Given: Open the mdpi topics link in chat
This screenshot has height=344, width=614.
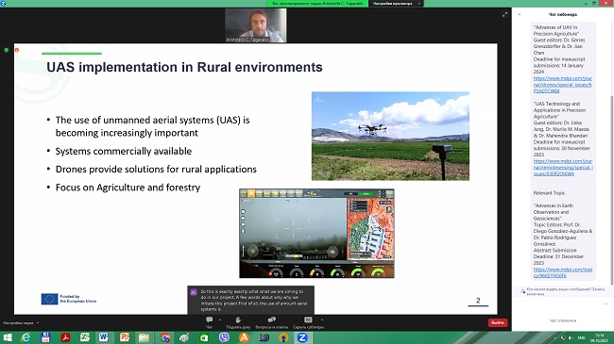Looking at the screenshot, I should pos(563,272).
